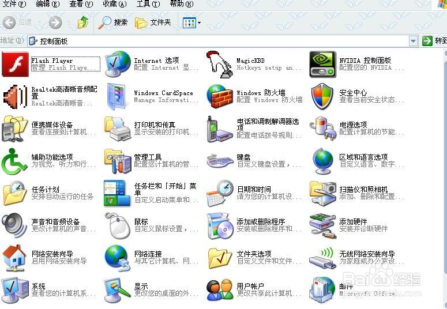The height and width of the screenshot is (309, 447).
Task: Select the '键盘' label text
Action: (x=243, y=157)
